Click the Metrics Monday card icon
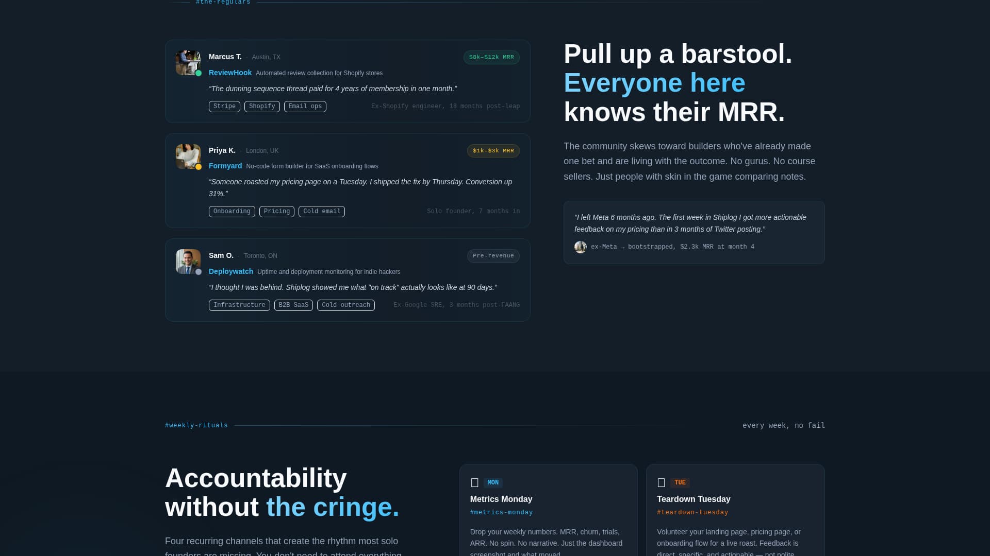Image resolution: width=990 pixels, height=556 pixels. (475, 483)
